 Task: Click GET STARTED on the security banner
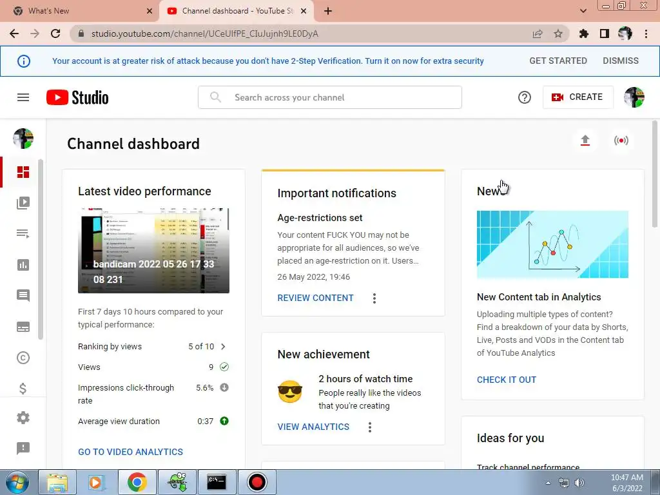[558, 61]
